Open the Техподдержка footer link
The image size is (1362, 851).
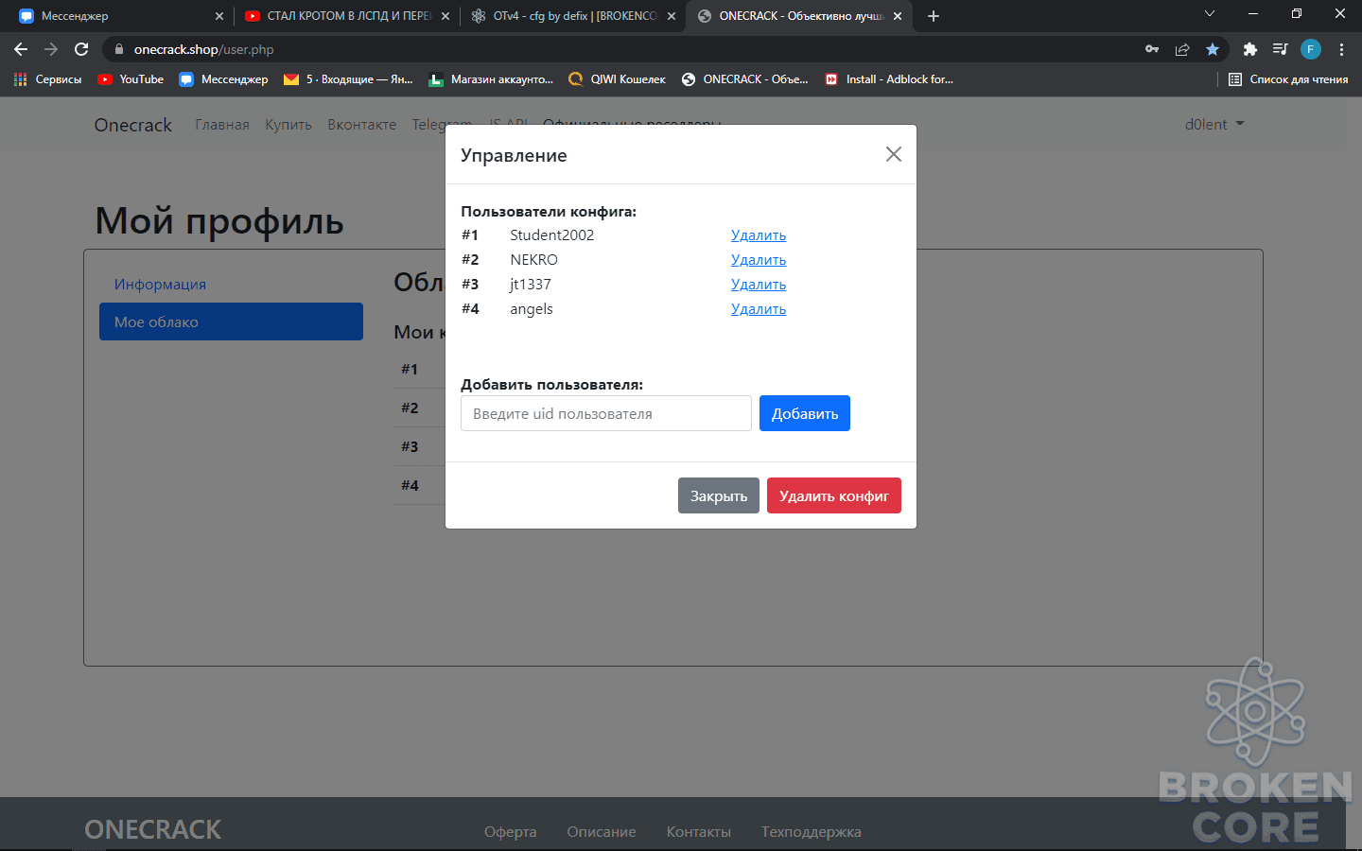coord(812,832)
